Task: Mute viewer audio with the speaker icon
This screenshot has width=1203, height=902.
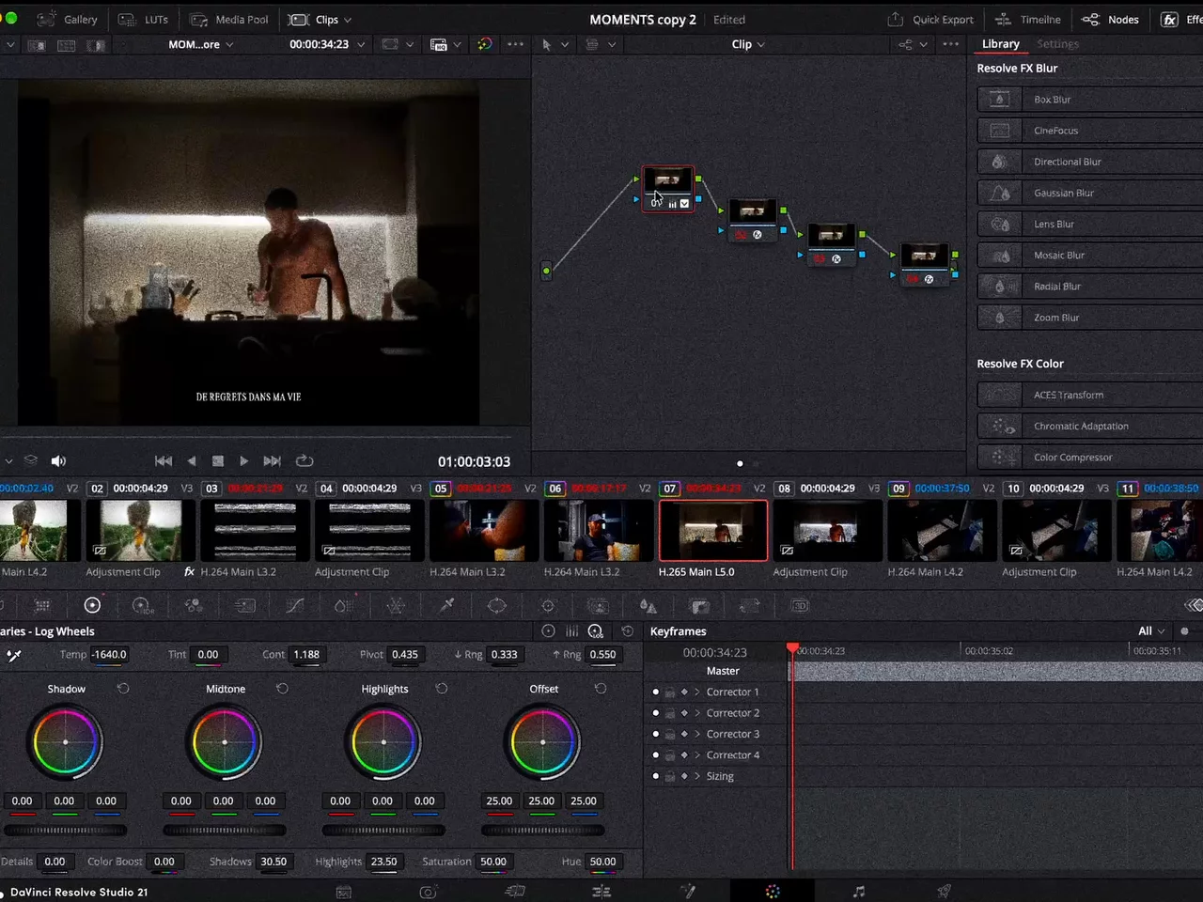Action: tap(58, 461)
